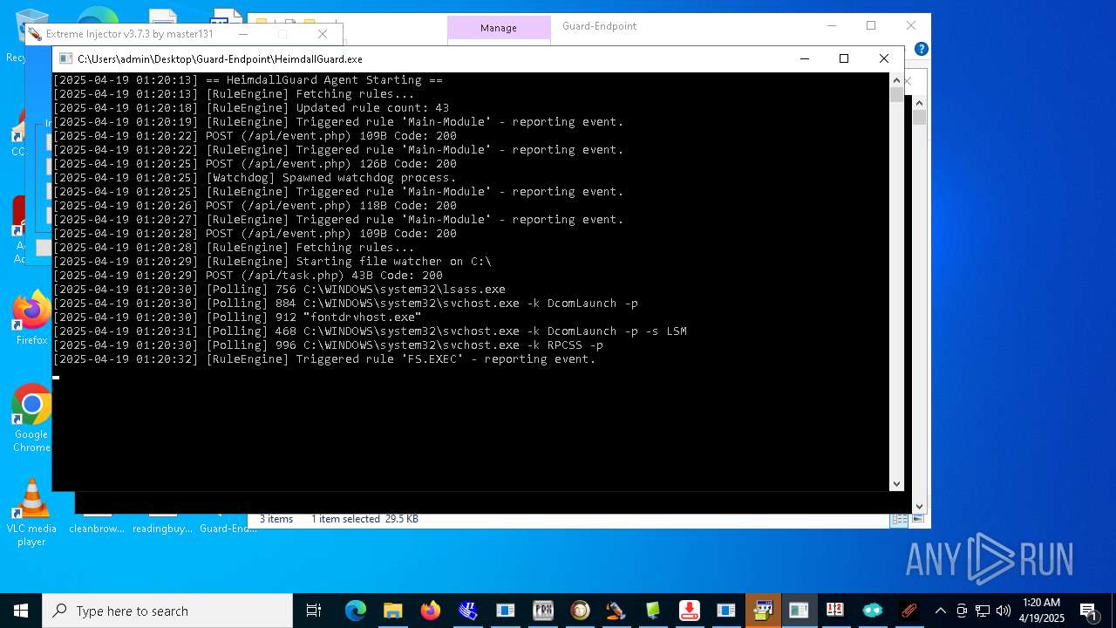The image size is (1116, 628).
Task: Click the svchost.exe RPCSS polling line
Action: pos(328,345)
